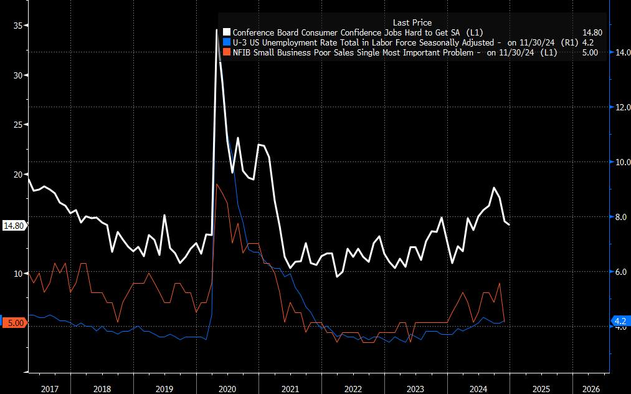Image resolution: width=631 pixels, height=394 pixels.
Task: Click the white Conference Board legend swatch
Action: pos(227,32)
